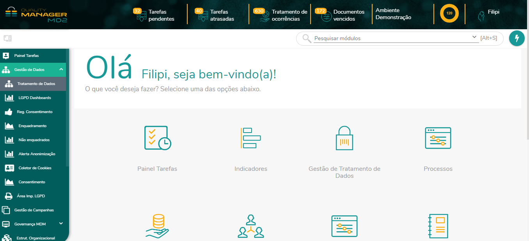Open the Painel Tarefas checklist tile icon

point(157,138)
